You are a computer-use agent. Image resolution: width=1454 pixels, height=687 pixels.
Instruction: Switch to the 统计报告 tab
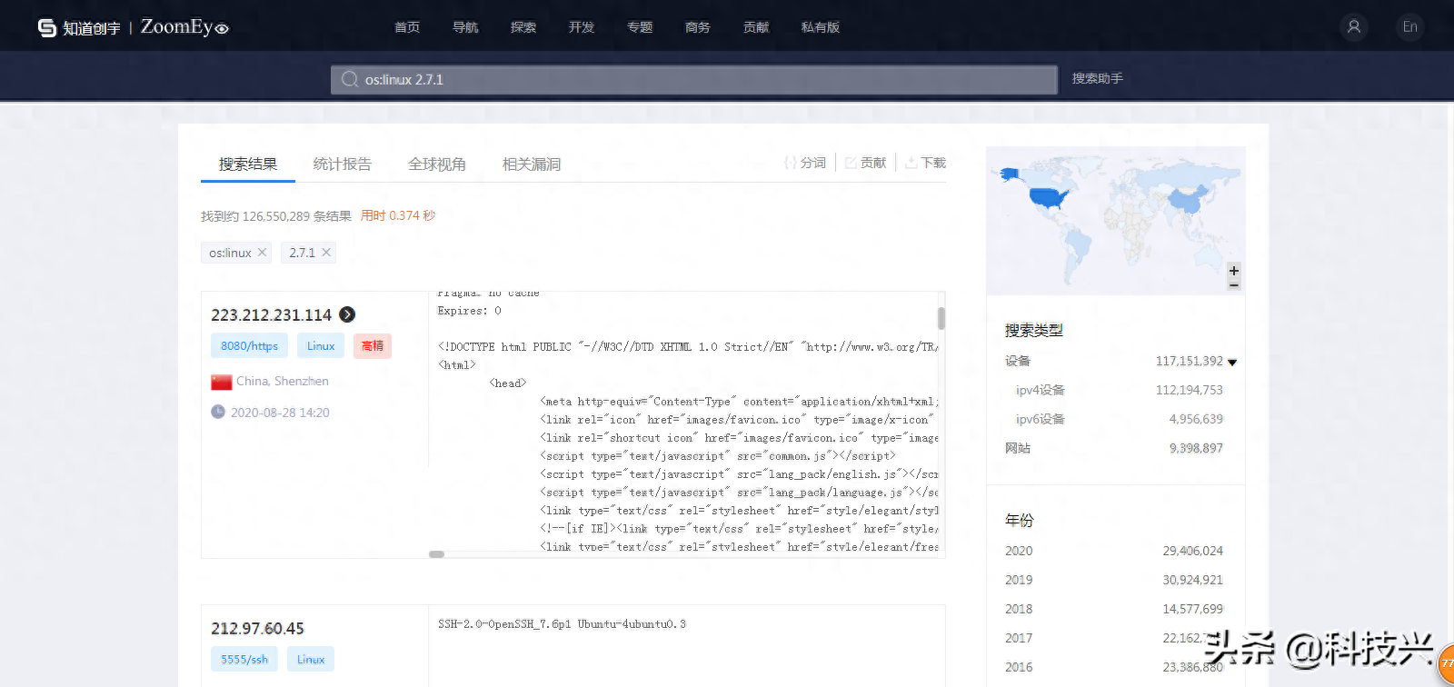click(343, 164)
